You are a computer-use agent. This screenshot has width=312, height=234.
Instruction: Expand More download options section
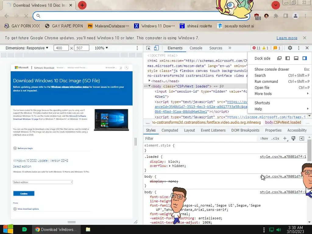tap(26, 209)
